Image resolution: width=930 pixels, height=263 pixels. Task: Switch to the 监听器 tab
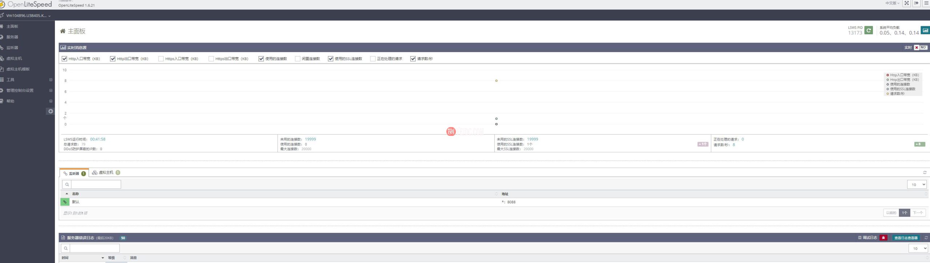[74, 173]
